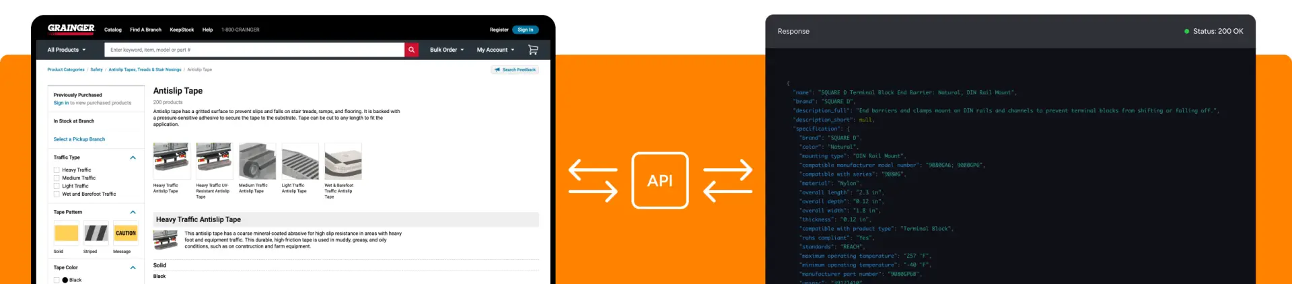Viewport: 1292px width, 284px height.
Task: Go to Product Categories breadcrumb
Action: [x=66, y=69]
